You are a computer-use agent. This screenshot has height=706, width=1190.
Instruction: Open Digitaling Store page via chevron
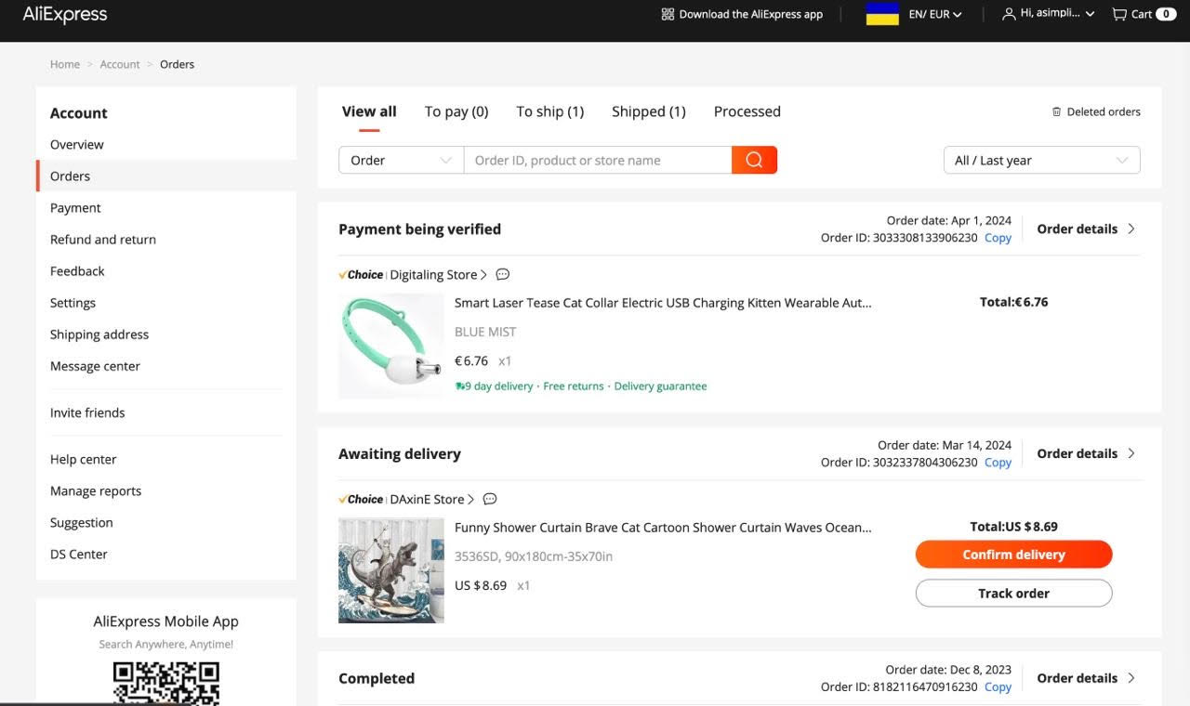pos(483,275)
